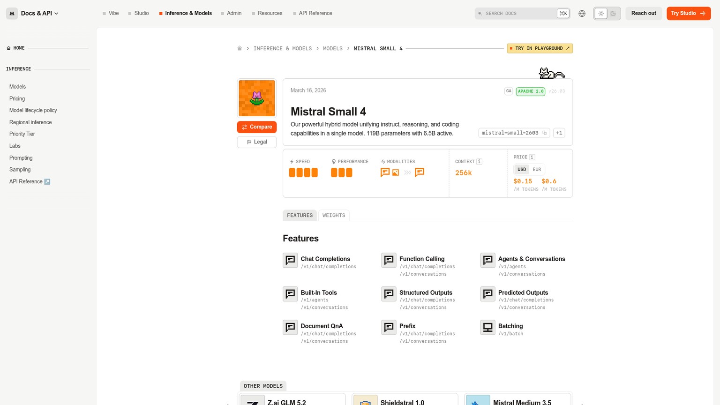Select EUR price currency
This screenshot has height=405, width=720.
(537, 170)
